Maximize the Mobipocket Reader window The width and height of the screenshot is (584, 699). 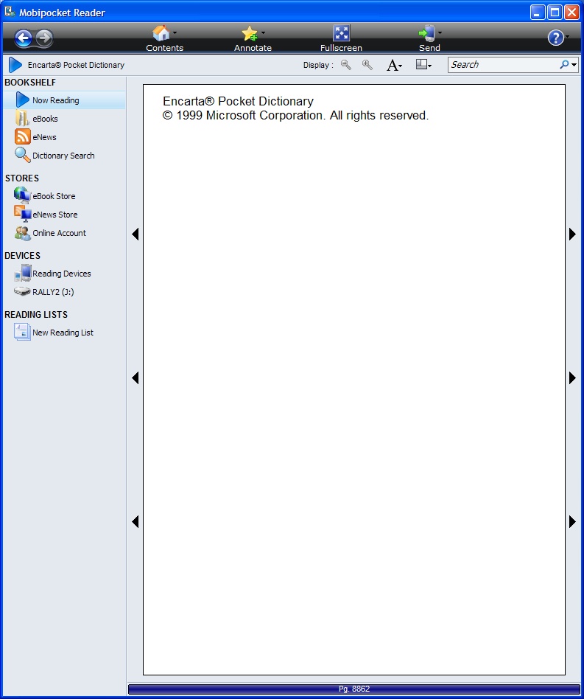555,13
